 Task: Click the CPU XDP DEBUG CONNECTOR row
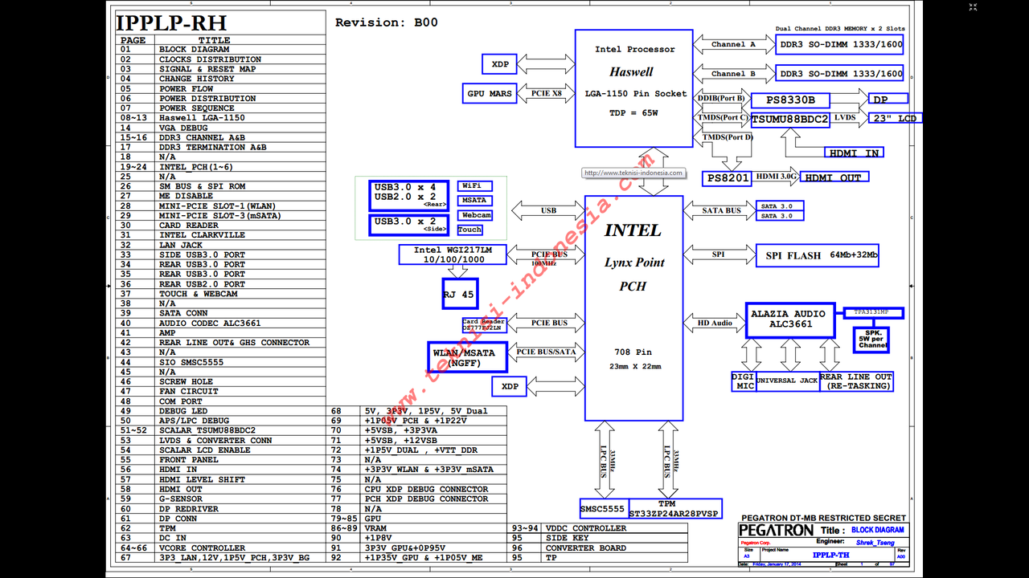pos(417,490)
